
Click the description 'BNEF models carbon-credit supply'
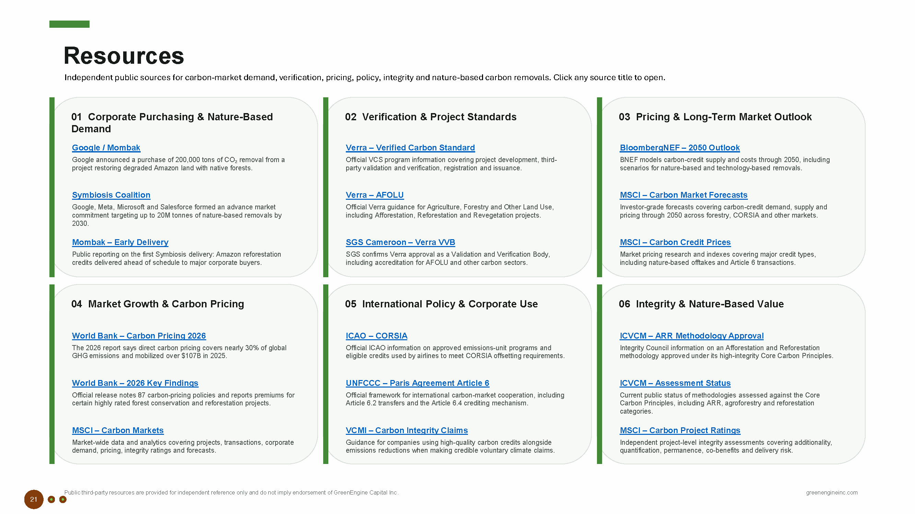pyautogui.click(x=725, y=164)
